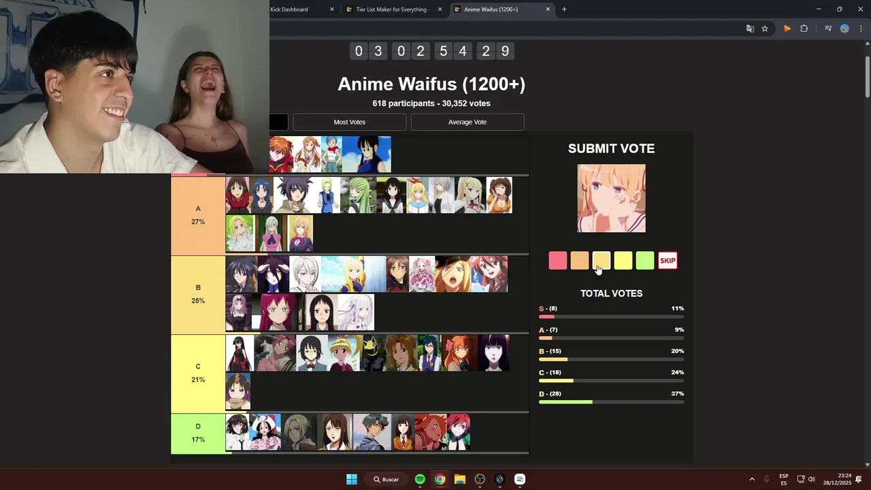Click the 'C - (18)' vote count text

point(550,372)
